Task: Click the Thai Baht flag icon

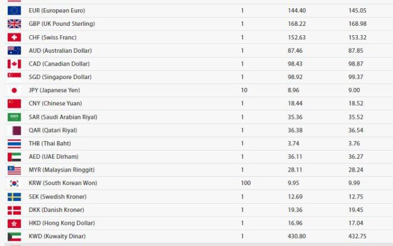Action: pos(14,143)
